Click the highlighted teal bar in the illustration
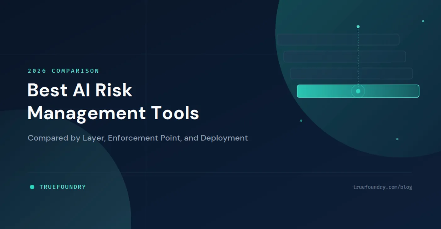441x229 pixels. (x=358, y=91)
